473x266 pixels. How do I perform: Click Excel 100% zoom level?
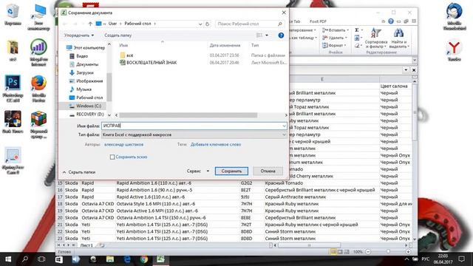pos(358,251)
